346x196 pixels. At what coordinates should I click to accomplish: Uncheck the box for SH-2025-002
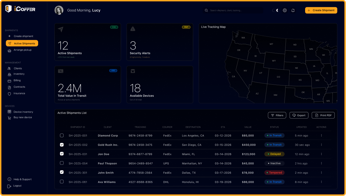point(62,145)
